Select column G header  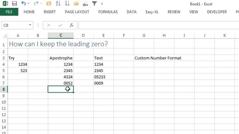[x=144, y=35]
